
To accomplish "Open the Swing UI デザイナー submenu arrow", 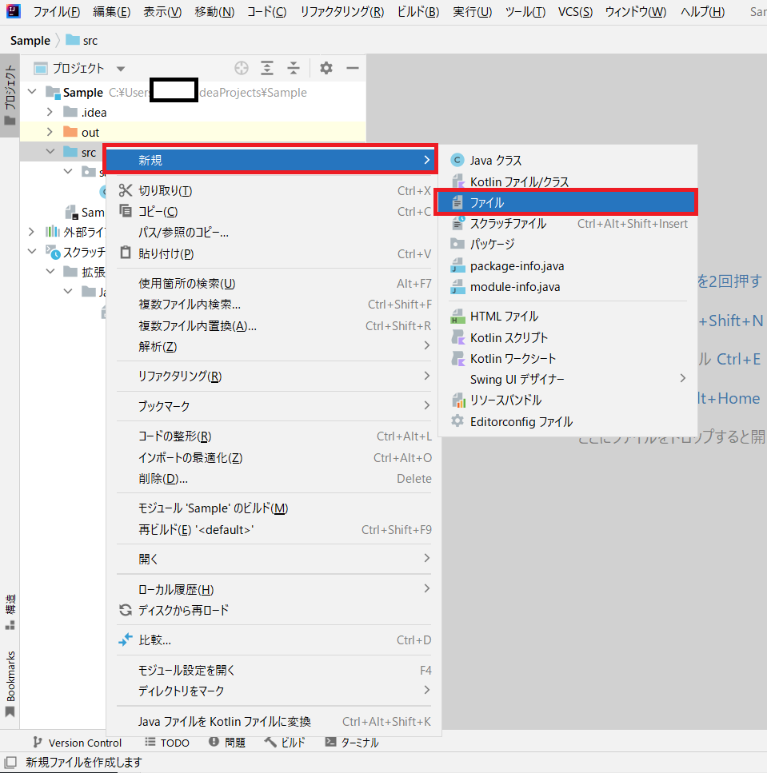I will click(x=683, y=378).
